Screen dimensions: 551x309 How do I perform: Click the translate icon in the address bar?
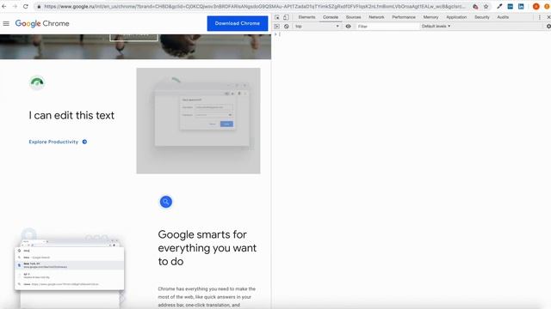475,7
